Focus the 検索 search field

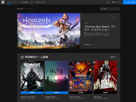[x=110, y=9]
